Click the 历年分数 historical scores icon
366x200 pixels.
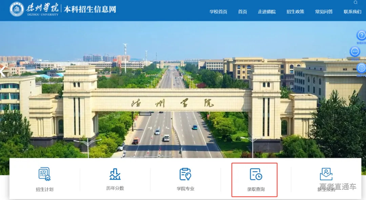(115, 175)
